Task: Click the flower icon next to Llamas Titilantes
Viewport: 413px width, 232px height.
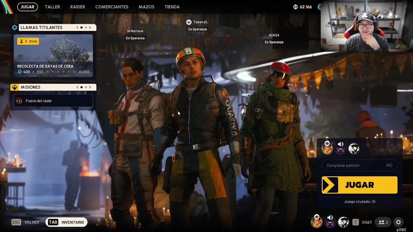Action: pyautogui.click(x=15, y=28)
